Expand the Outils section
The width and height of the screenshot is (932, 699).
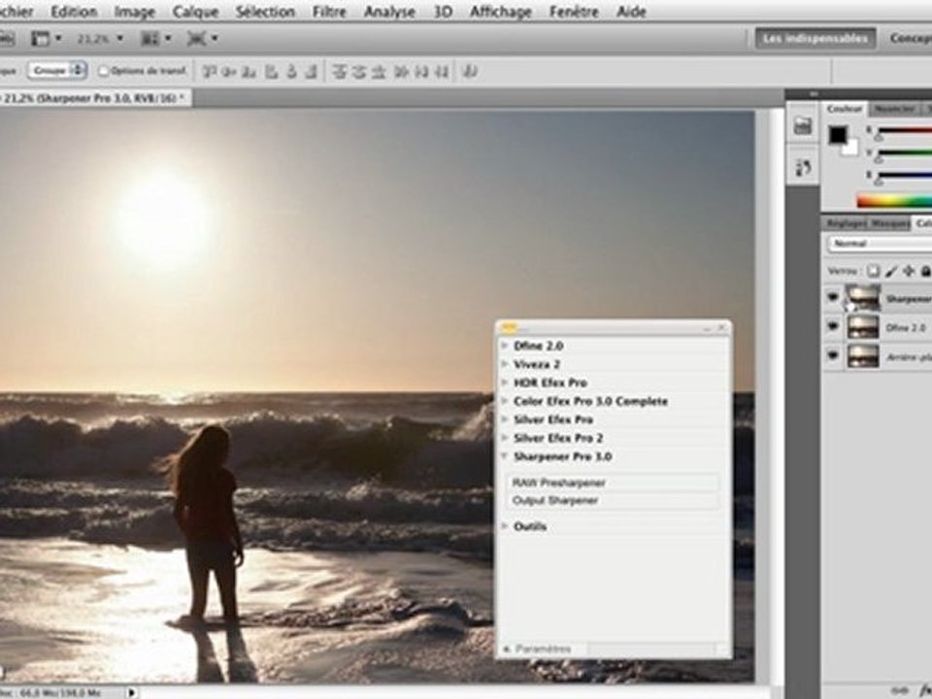[505, 526]
